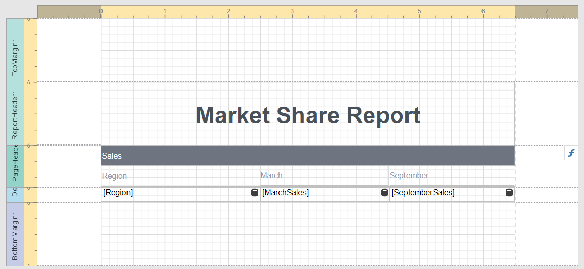Screen dimensions: 584x269
Task: Select the September header cell
Action: (x=452, y=176)
